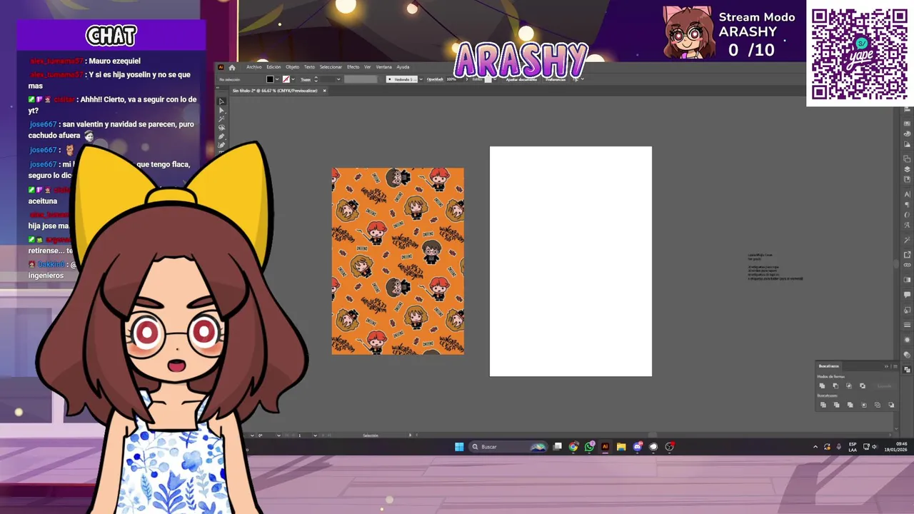Viewport: 914px width, 514px height.
Task: Click Outline pathfinder icon in Buscatrazos
Action: tap(878, 405)
